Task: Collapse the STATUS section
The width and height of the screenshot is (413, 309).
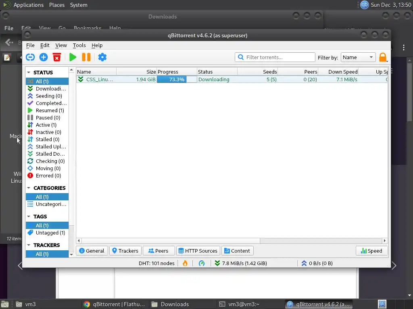Action: [29, 72]
